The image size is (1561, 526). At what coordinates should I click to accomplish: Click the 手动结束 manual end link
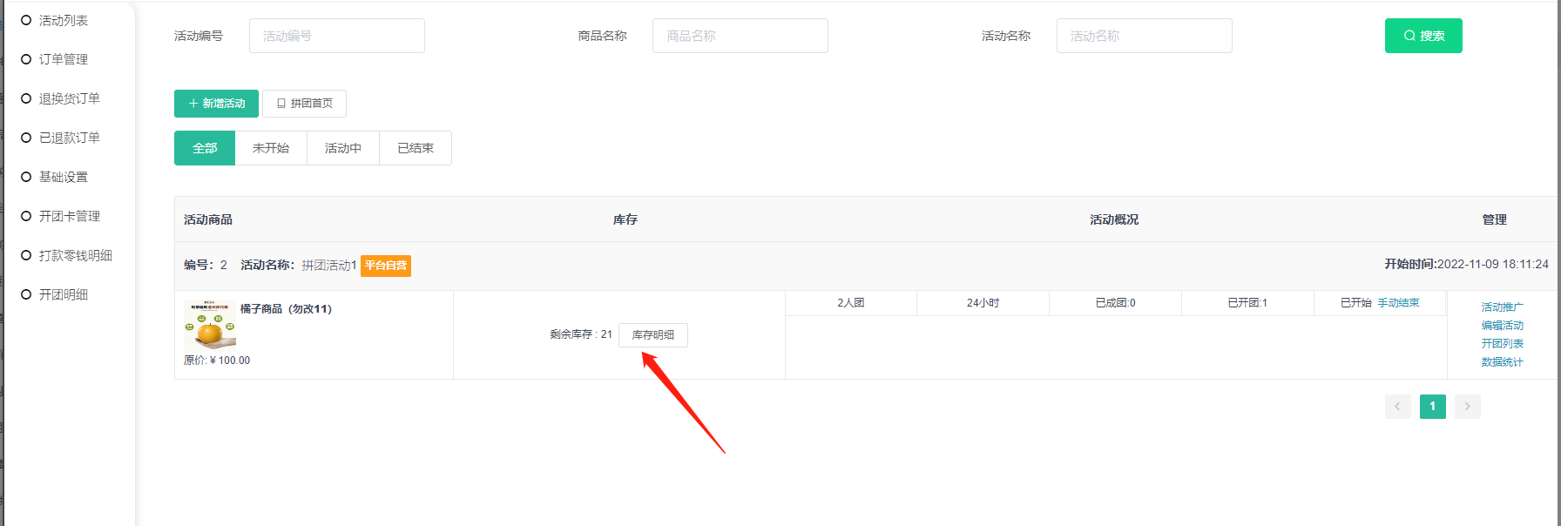tap(1398, 303)
